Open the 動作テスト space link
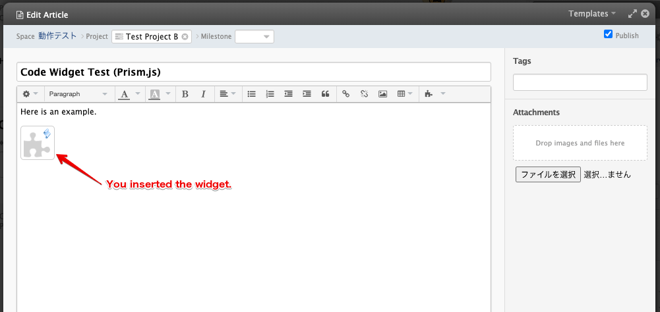Screen dimensions: 660x312 pyautogui.click(x=57, y=36)
